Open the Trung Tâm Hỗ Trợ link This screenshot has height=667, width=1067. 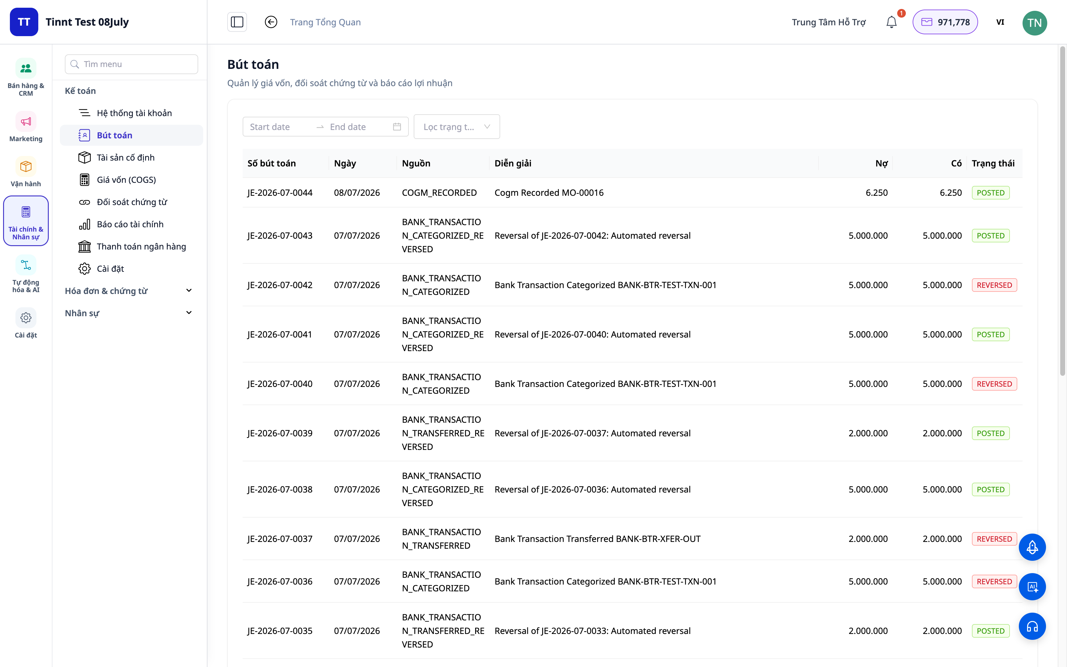828,22
